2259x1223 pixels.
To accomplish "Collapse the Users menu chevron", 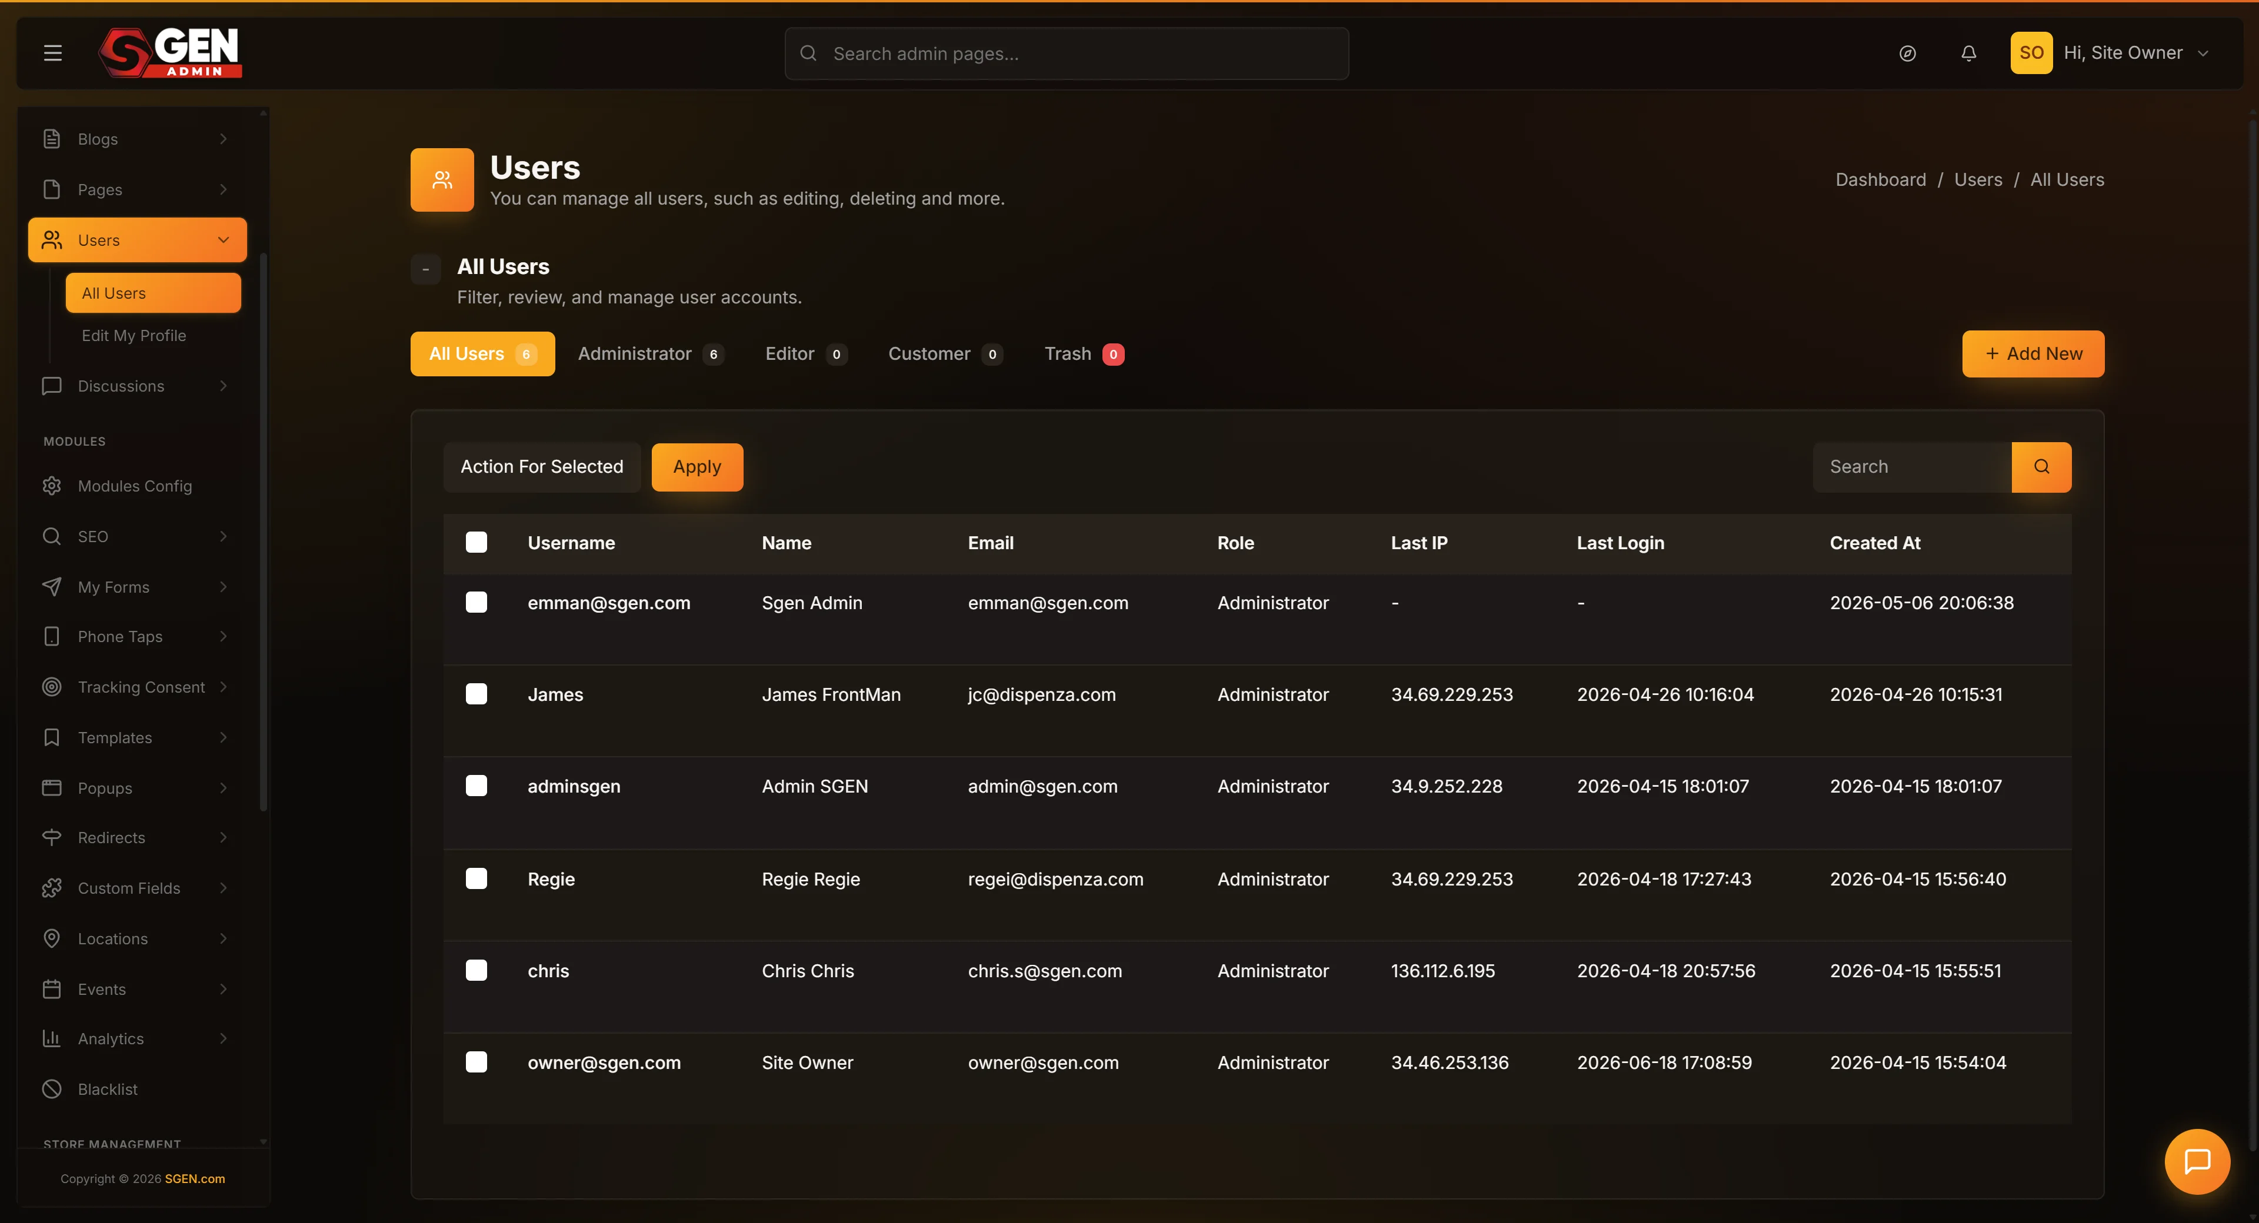I will (x=224, y=240).
